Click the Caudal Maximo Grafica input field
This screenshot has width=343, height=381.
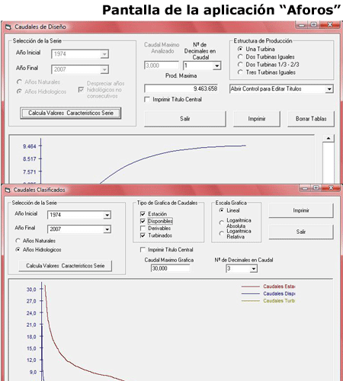170,268
